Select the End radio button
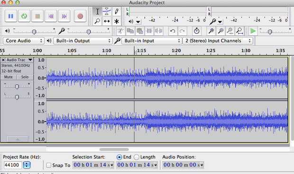294x174 pixels. (x=119, y=157)
